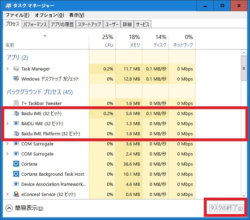Select the 7+ Taskbar Tweaker row name
This screenshot has width=250, height=220.
[42, 103]
